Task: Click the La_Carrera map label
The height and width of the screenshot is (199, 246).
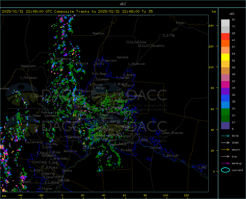Action: tap(34, 142)
